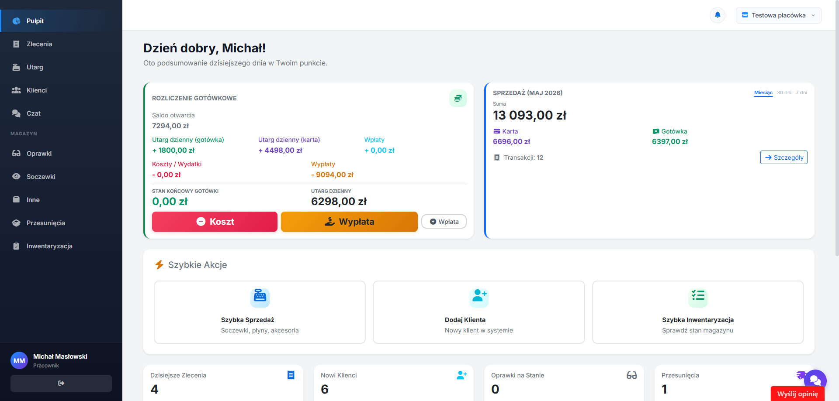Navigate to Klienci page
This screenshot has width=839, height=401.
[61, 90]
